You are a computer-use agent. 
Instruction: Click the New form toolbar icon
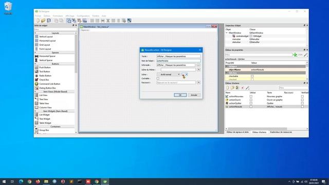point(38,21)
